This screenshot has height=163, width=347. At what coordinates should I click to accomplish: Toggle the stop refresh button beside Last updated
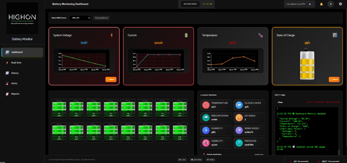click(310, 4)
